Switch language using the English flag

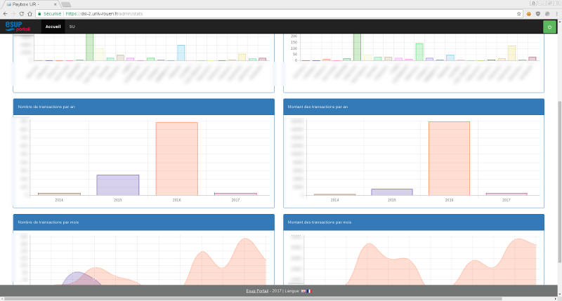pyautogui.click(x=303, y=290)
